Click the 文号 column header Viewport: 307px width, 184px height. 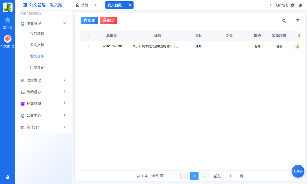(229, 36)
